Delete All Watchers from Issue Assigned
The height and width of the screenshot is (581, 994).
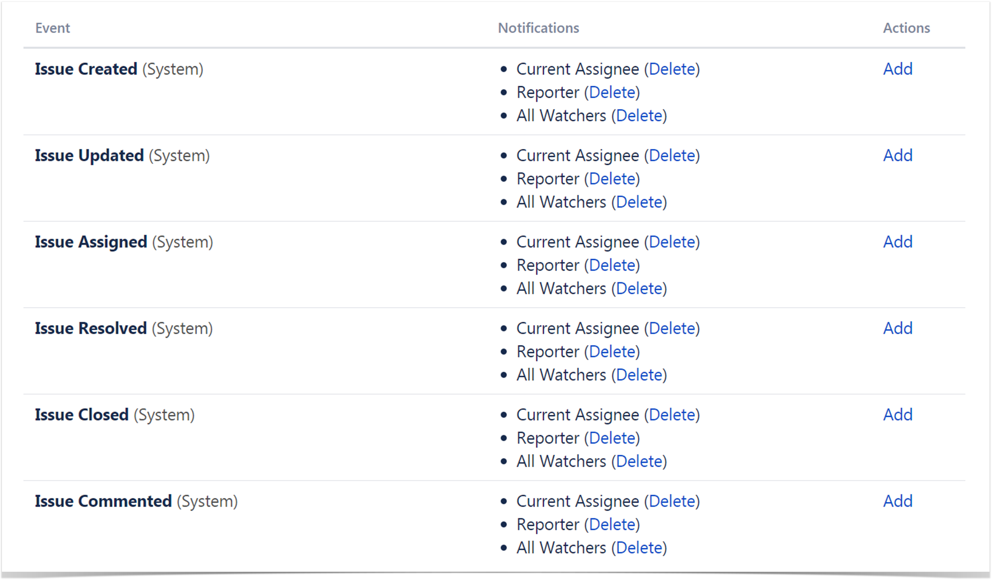tap(639, 288)
